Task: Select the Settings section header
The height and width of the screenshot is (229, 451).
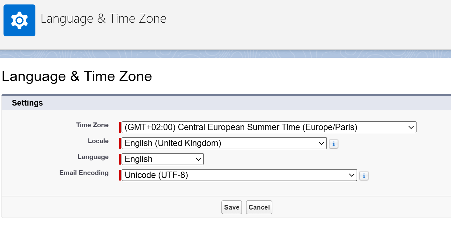Action: click(27, 103)
